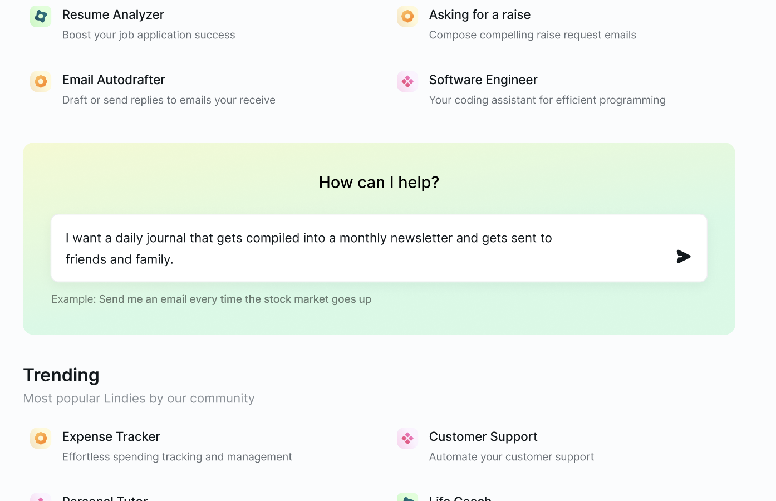Click the Life Coach green icon
This screenshot has height=501, width=776.
[x=407, y=497]
